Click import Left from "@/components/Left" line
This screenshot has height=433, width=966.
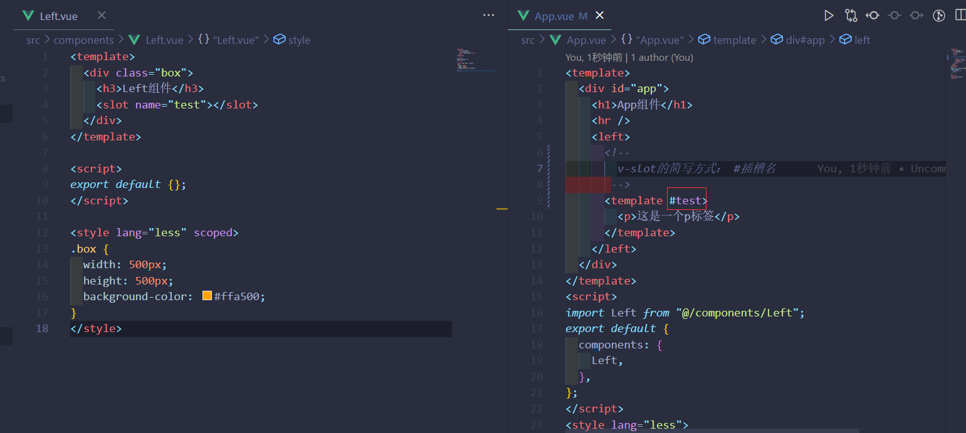[685, 313]
